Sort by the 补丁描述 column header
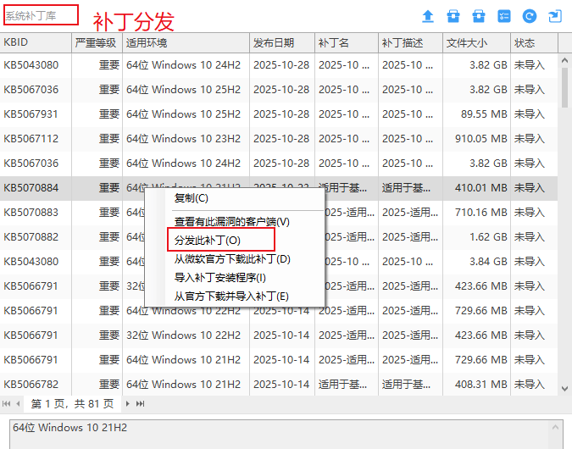Screen dimensions: 572x449 tap(411, 42)
